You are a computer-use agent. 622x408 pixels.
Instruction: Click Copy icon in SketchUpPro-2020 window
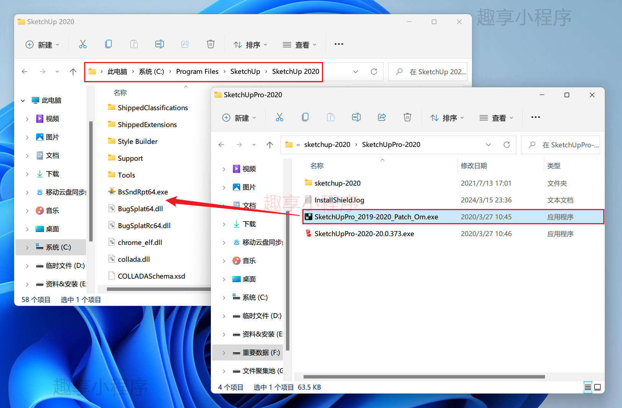(x=305, y=118)
